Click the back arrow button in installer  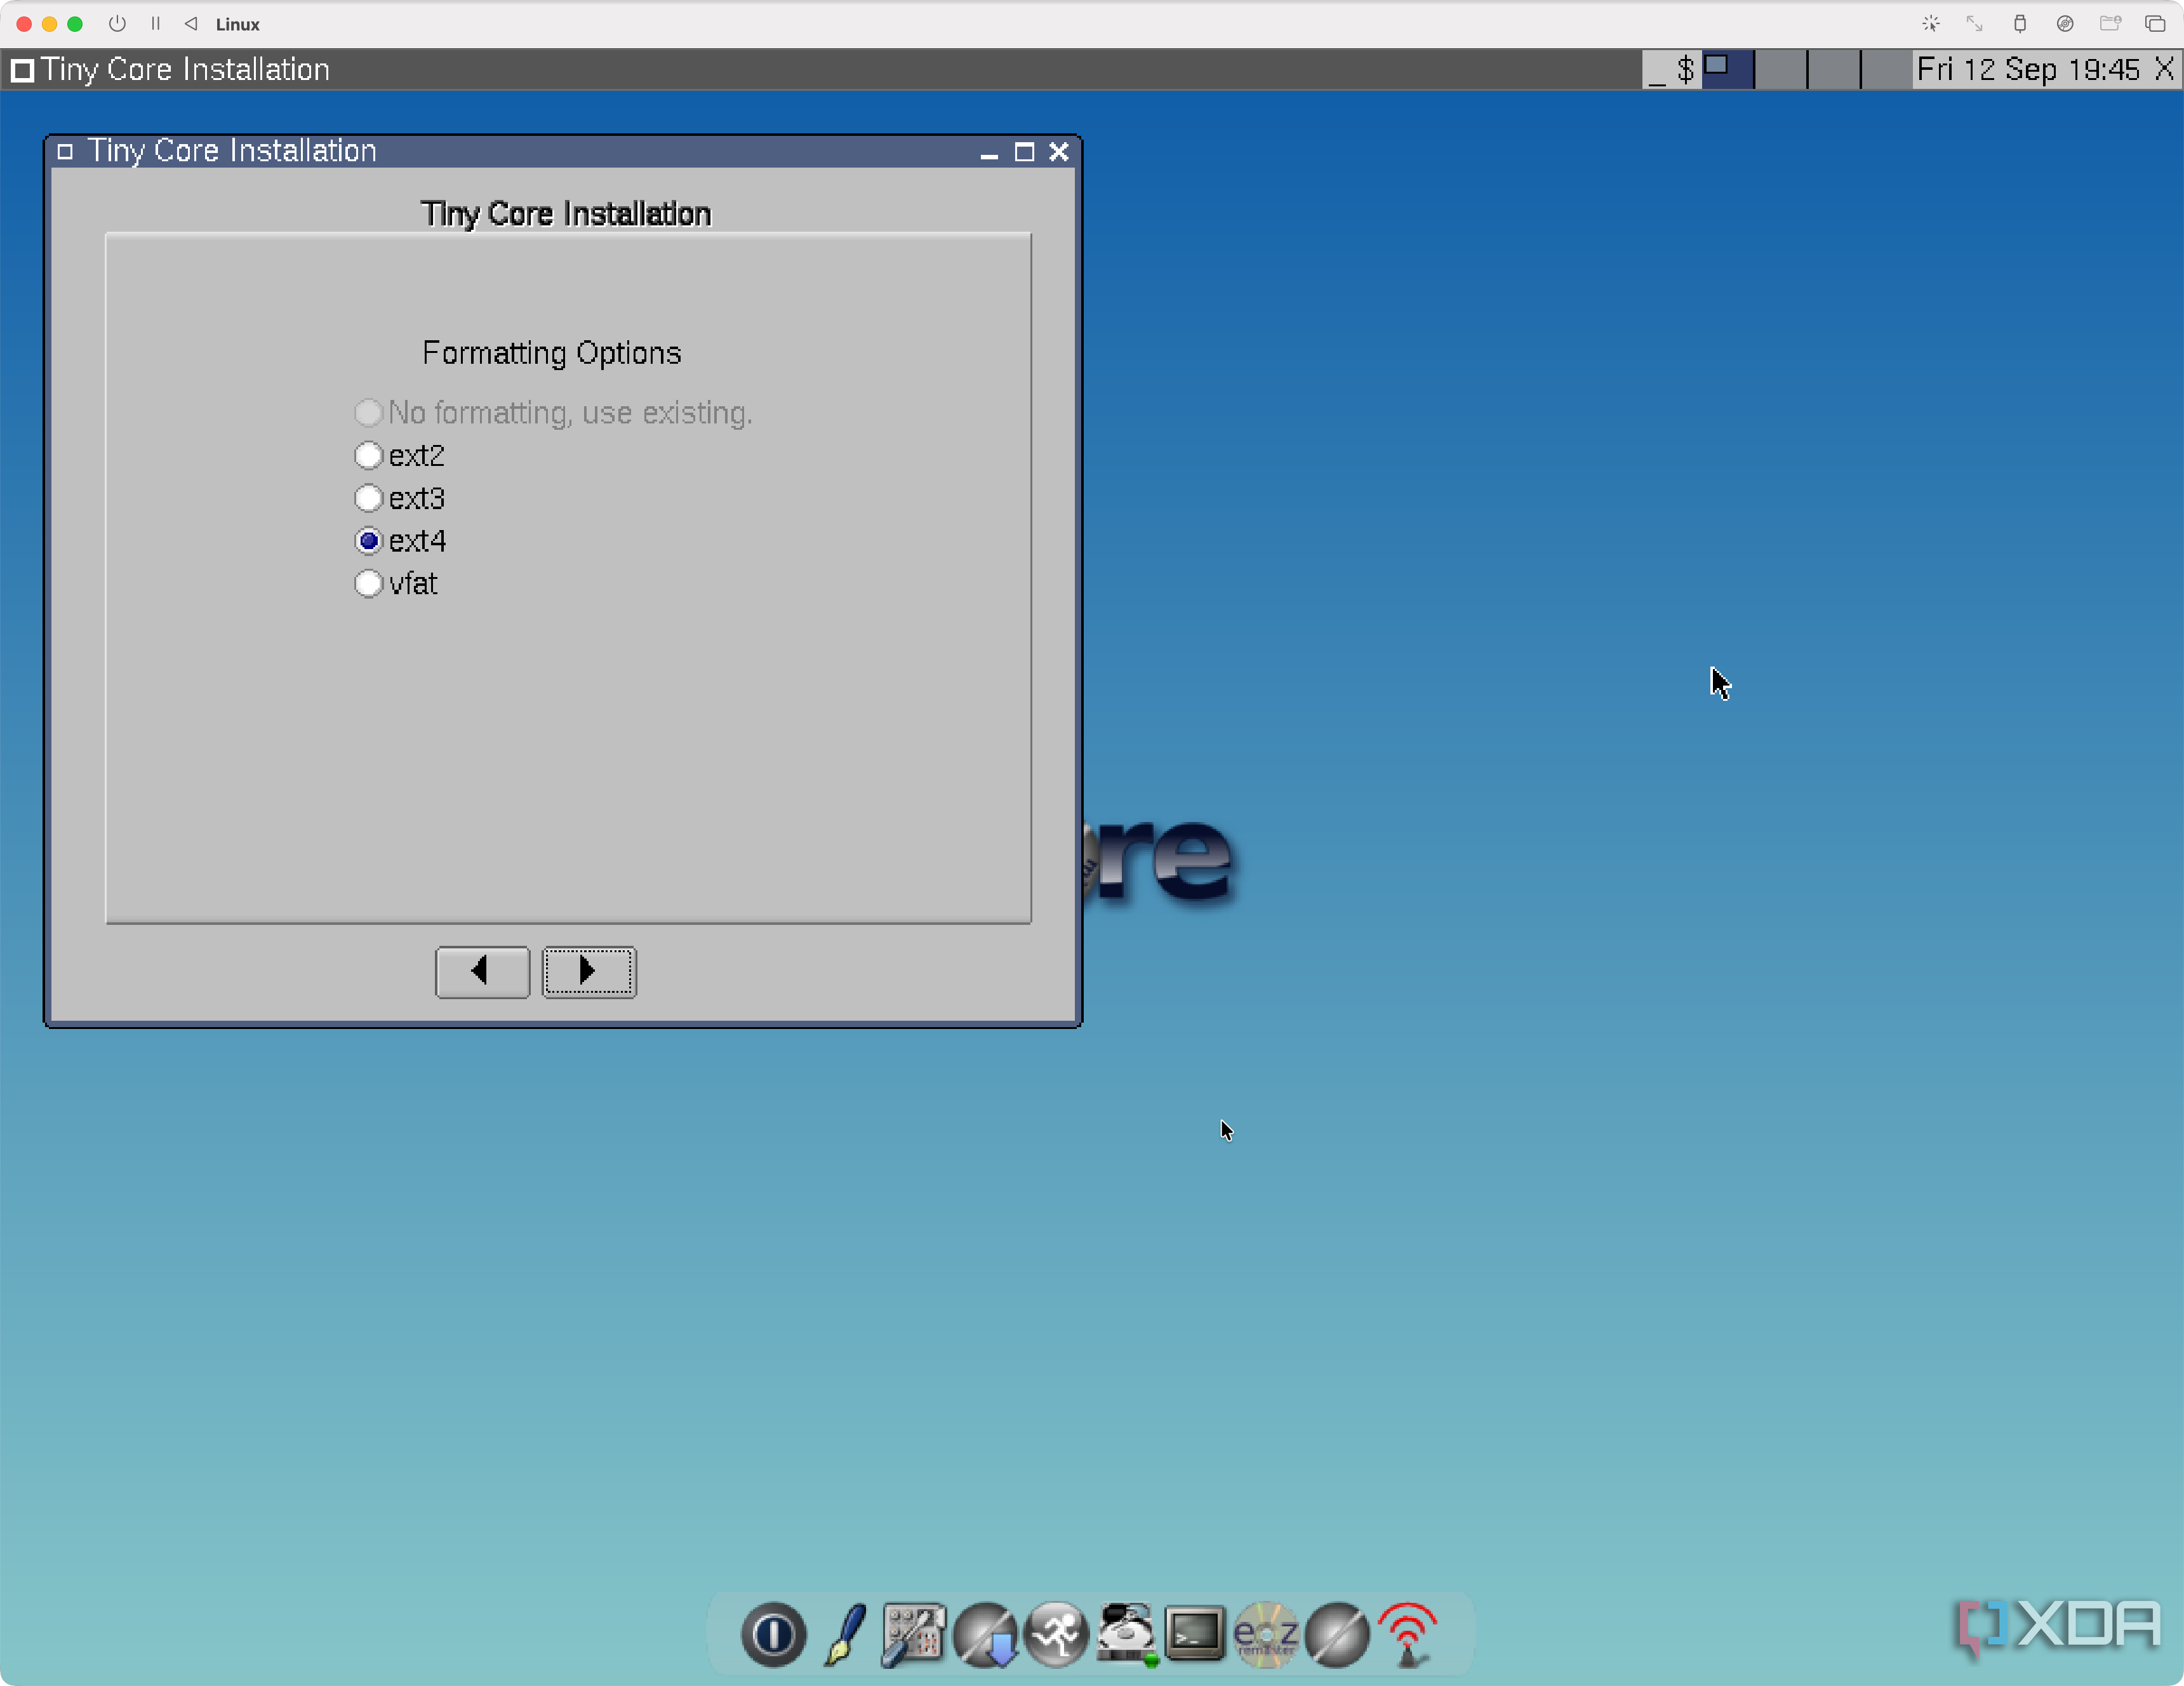(x=483, y=972)
